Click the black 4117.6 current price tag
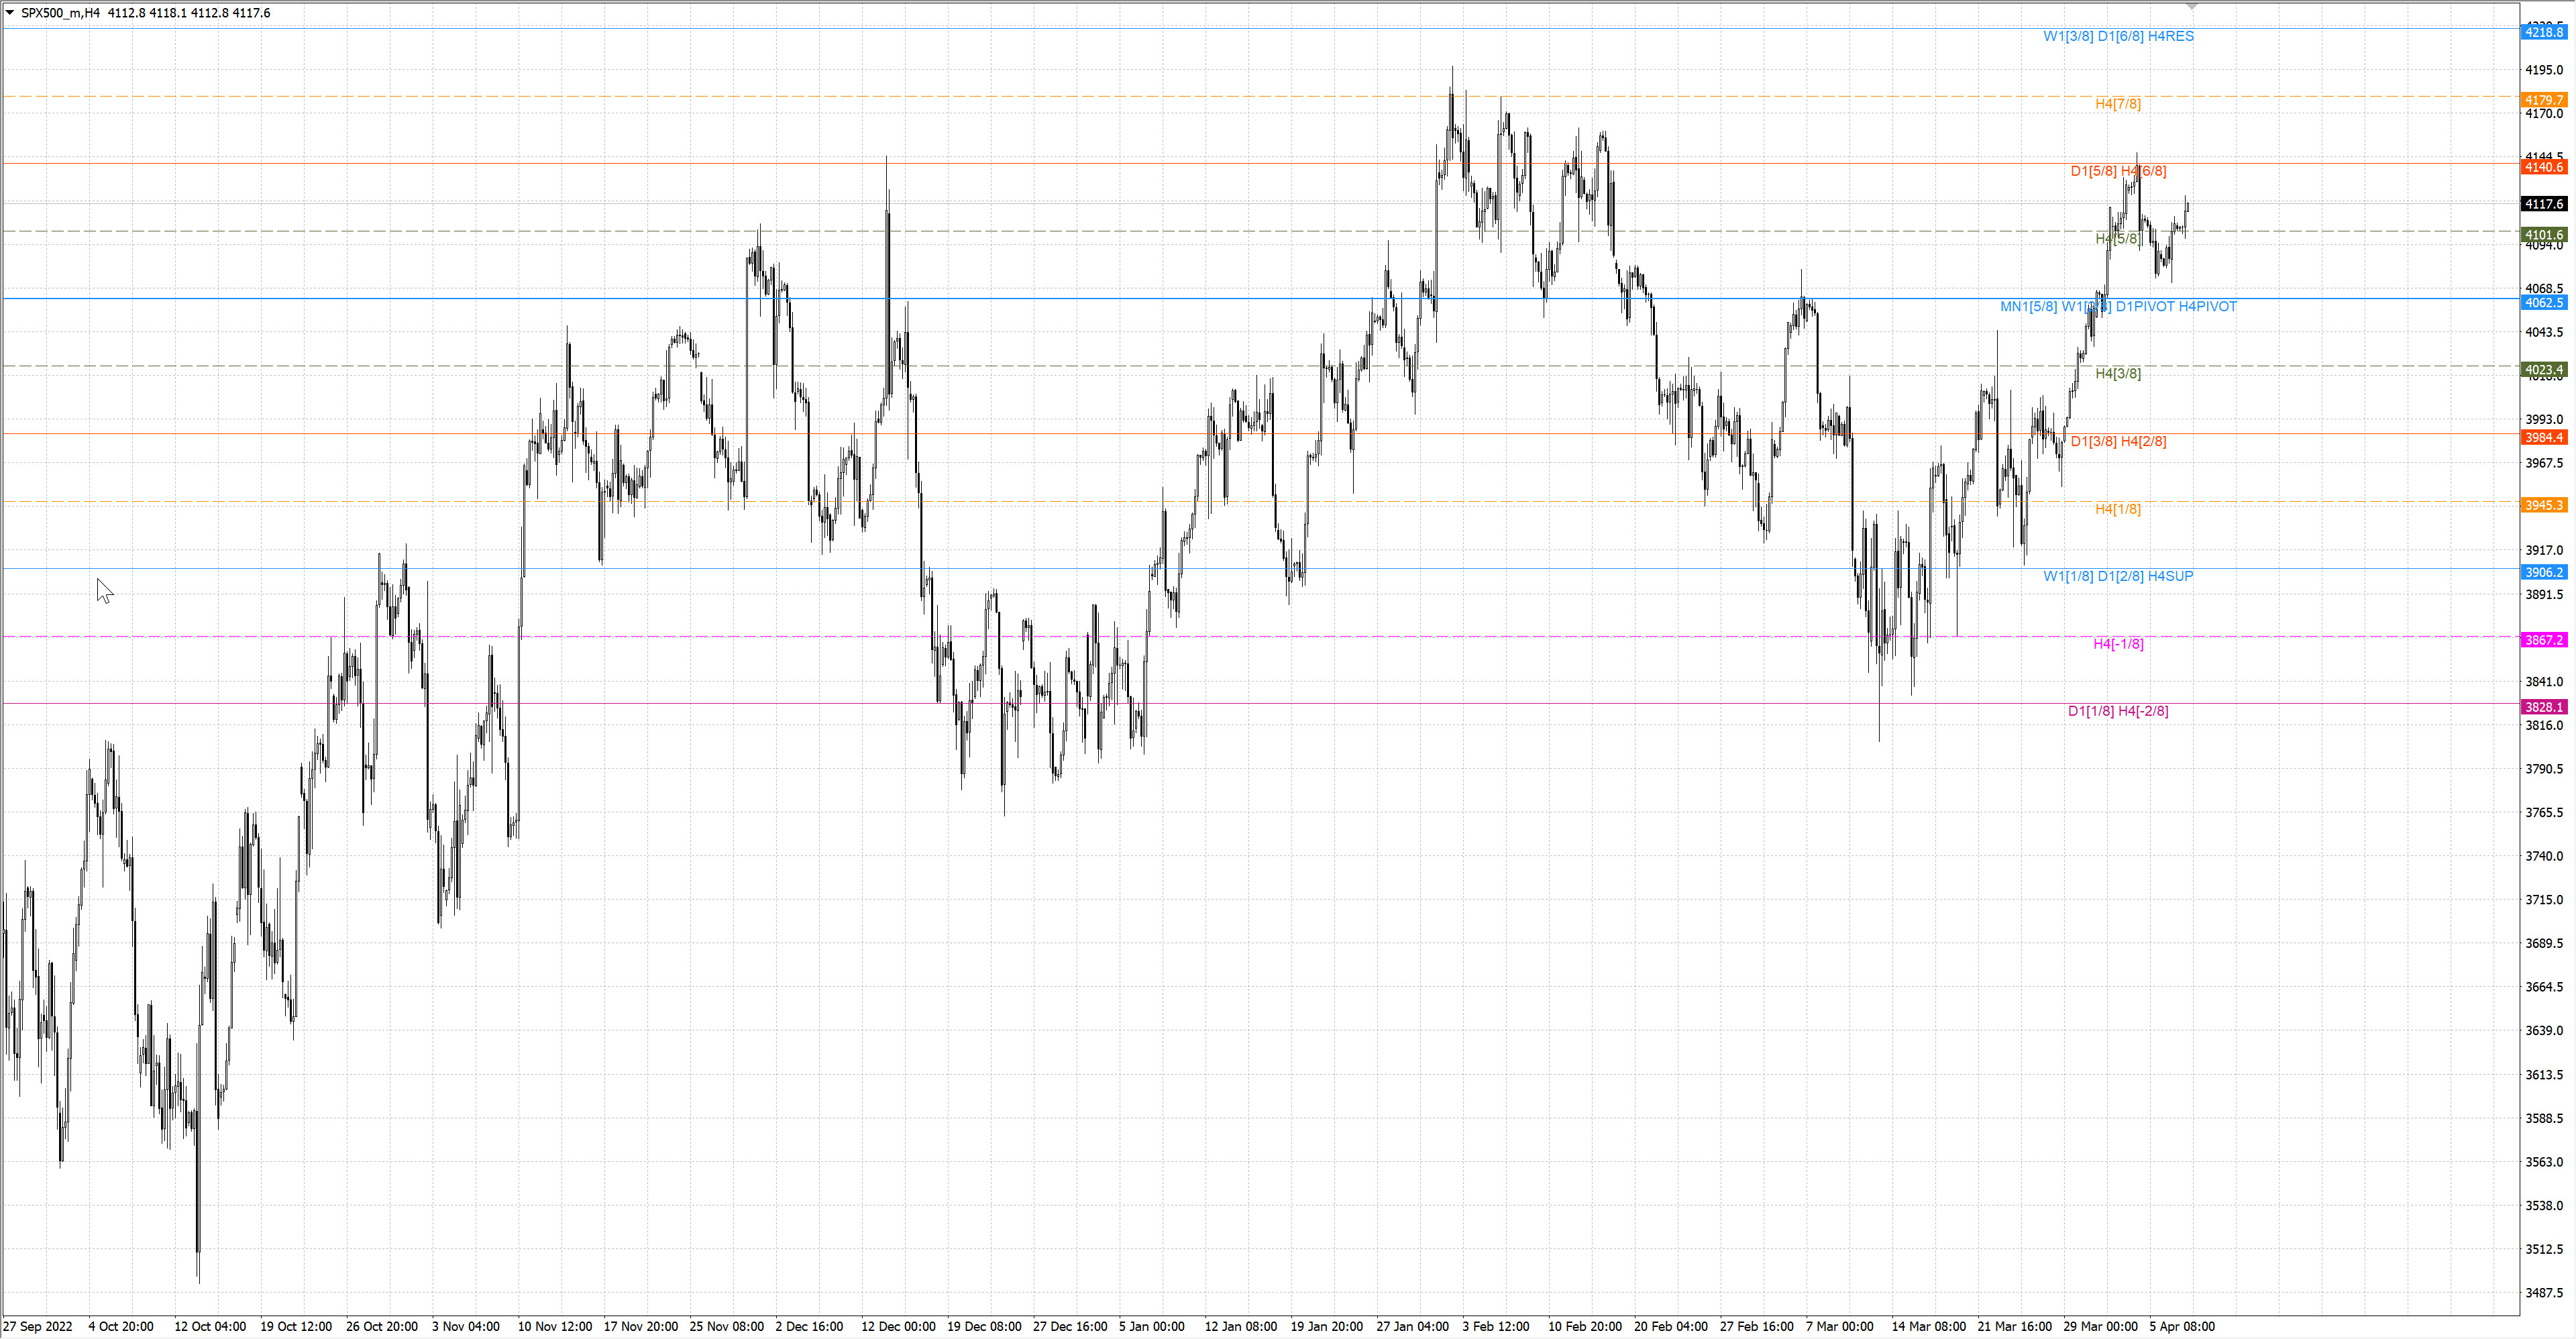The height and width of the screenshot is (1339, 2576). (x=2544, y=204)
